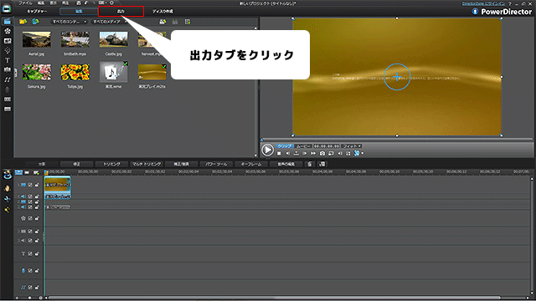Select the hand tool beside timeline
The height and width of the screenshot is (301, 536).
pos(8,188)
